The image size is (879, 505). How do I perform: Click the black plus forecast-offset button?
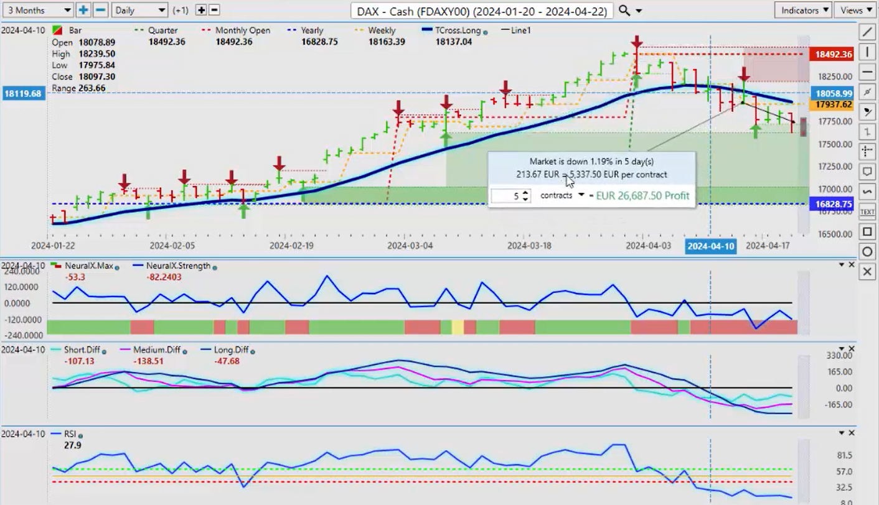pyautogui.click(x=201, y=10)
